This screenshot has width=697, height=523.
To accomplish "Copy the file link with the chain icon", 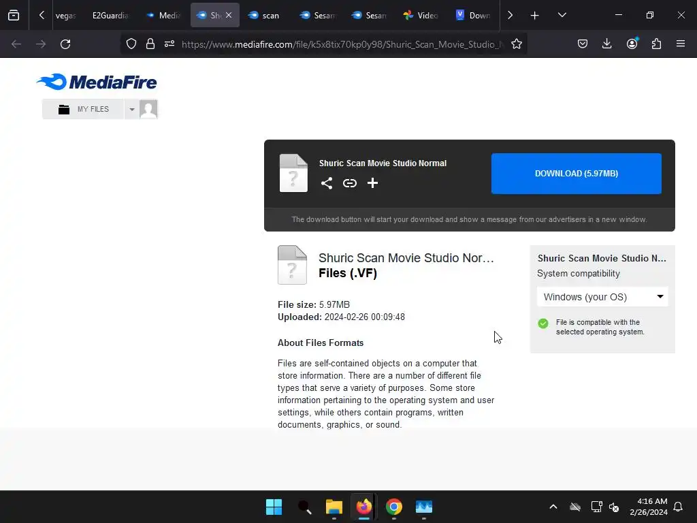I will [x=350, y=183].
